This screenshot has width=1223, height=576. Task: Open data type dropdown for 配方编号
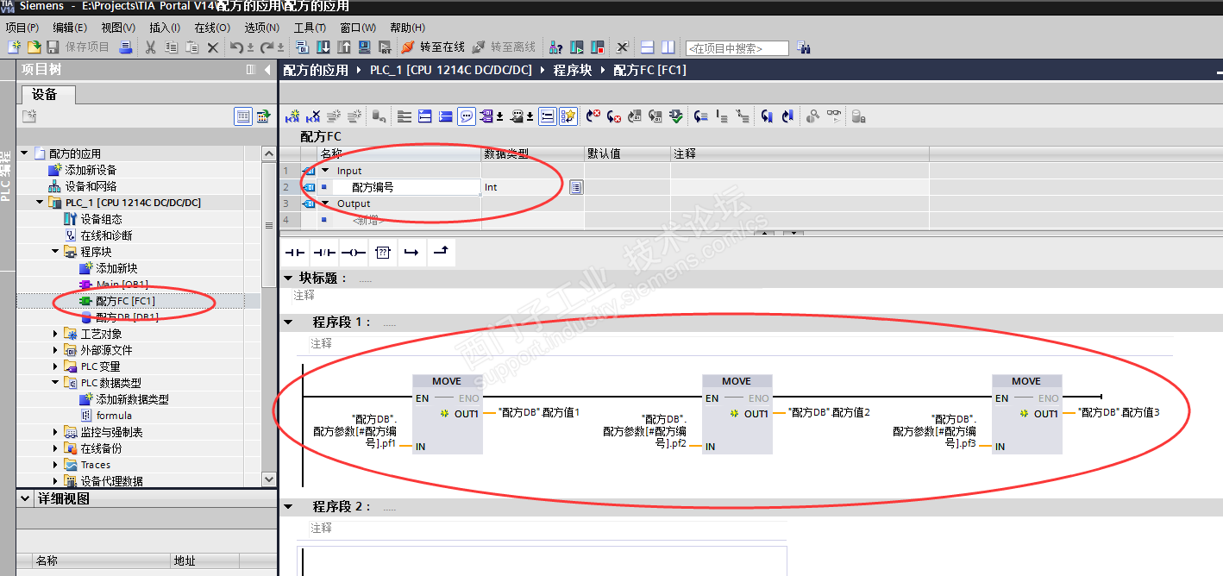click(576, 187)
